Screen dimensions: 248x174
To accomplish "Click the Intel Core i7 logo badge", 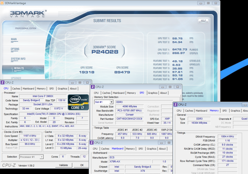I will (x=78, y=102).
